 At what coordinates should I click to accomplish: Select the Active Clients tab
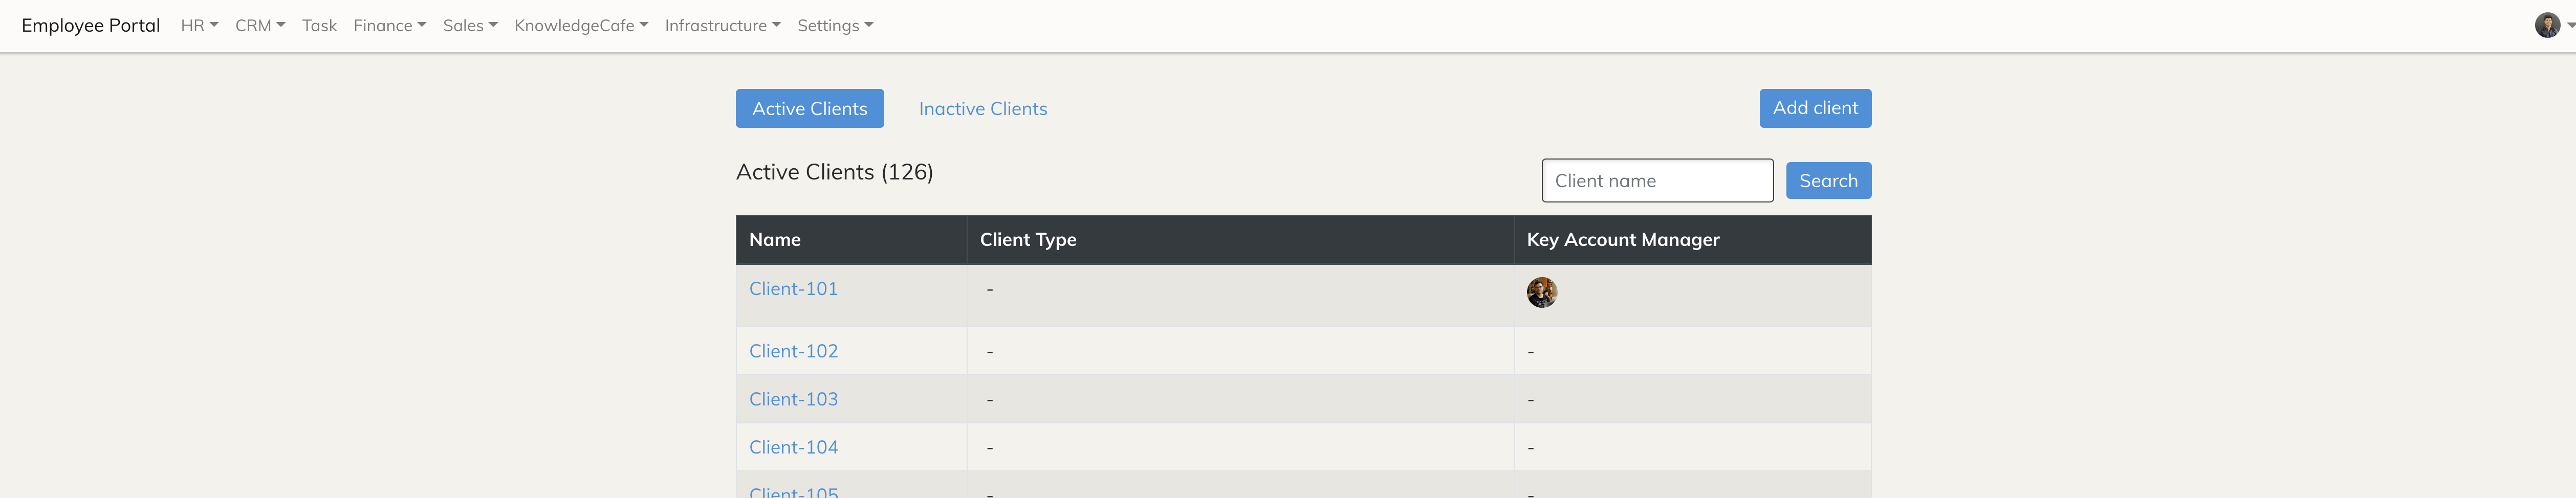pyautogui.click(x=810, y=108)
